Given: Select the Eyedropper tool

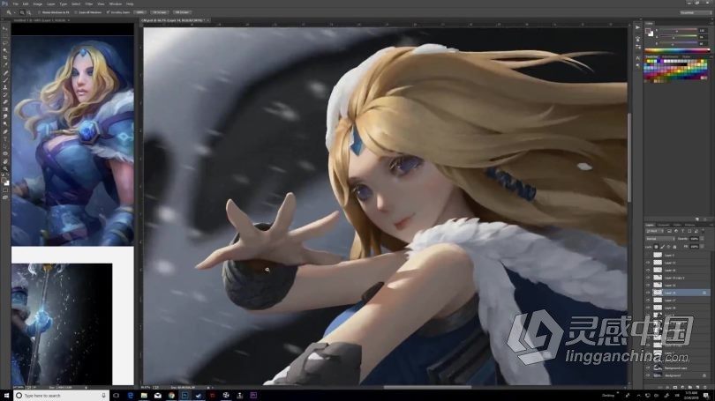Looking at the screenshot, I should [x=5, y=65].
